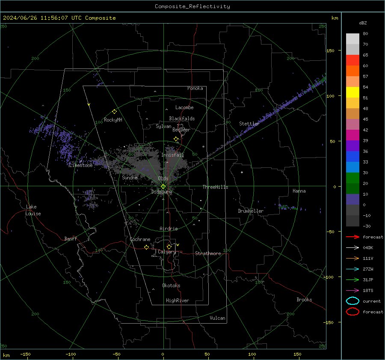385x360 pixels.
Task: Click the white asterisk marker east of Innisfail
Action: pyautogui.click(x=203, y=147)
